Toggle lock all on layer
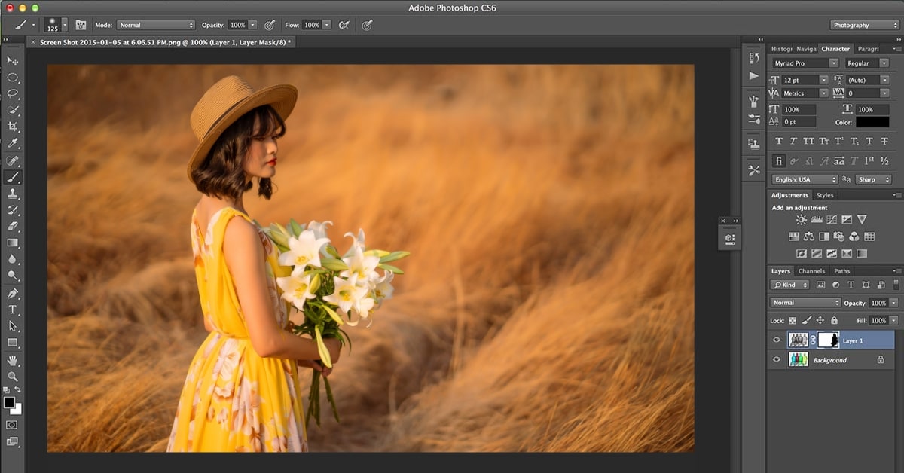 point(834,320)
